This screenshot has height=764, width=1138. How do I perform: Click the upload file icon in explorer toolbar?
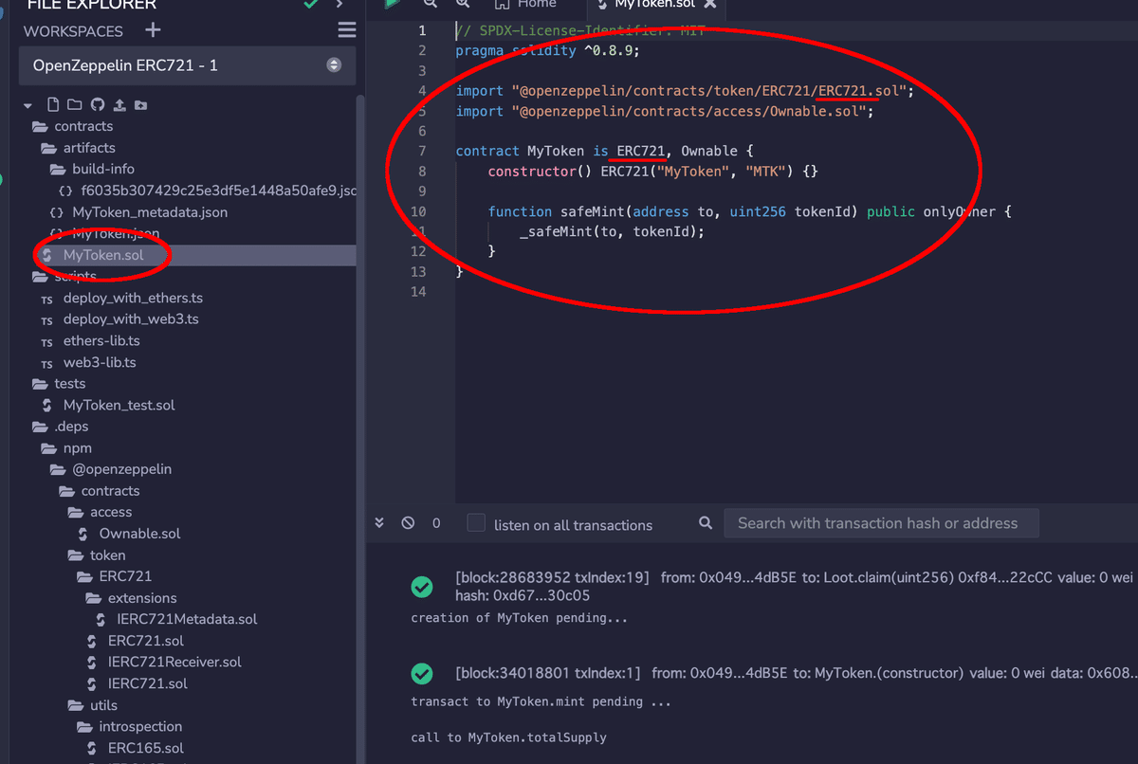(x=119, y=104)
